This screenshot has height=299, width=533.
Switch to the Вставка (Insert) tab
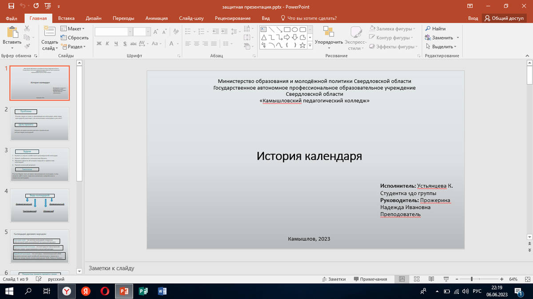point(66,18)
